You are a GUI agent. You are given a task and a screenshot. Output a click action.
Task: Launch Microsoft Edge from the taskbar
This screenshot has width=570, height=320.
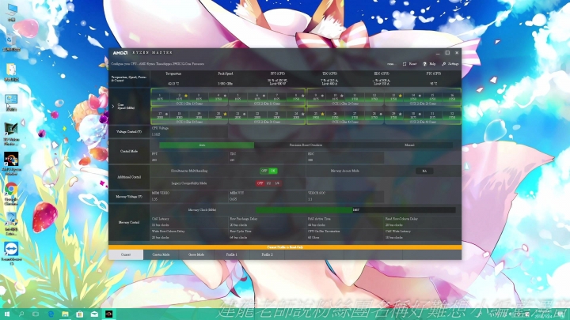tap(51, 314)
